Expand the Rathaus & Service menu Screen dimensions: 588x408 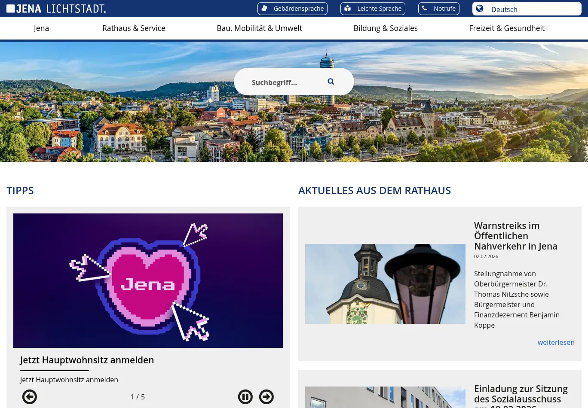coord(134,28)
